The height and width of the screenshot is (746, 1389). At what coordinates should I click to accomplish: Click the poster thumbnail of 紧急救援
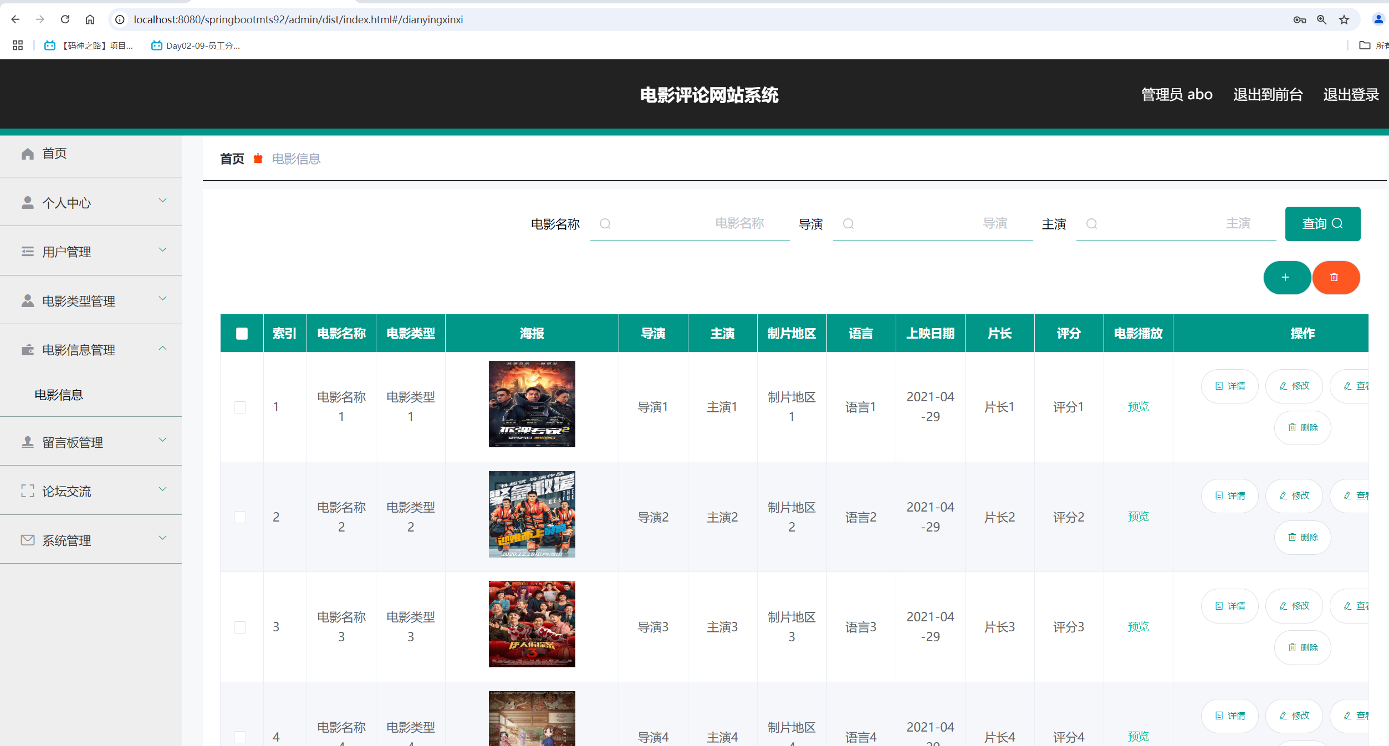pos(532,514)
